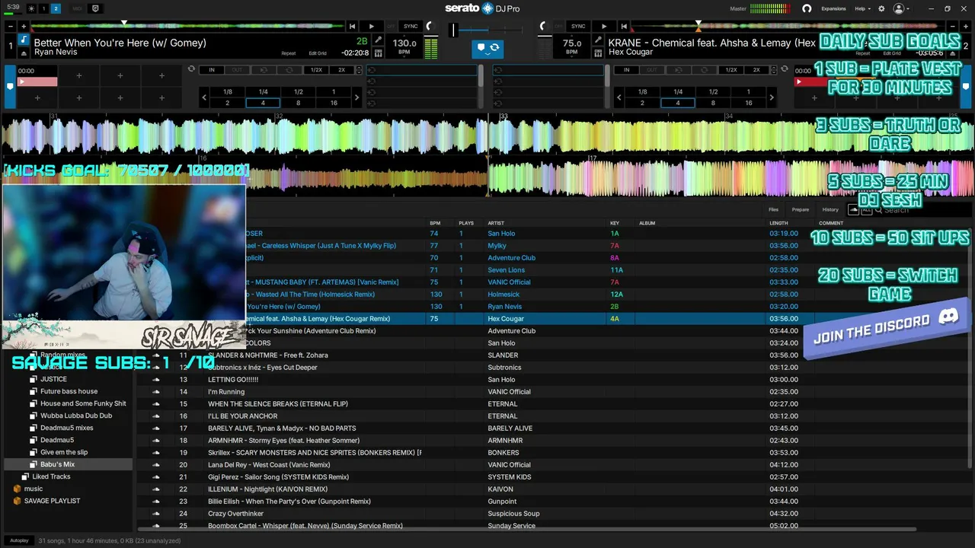975x548 pixels.
Task: Open Serato settings gear
Action: (881, 8)
